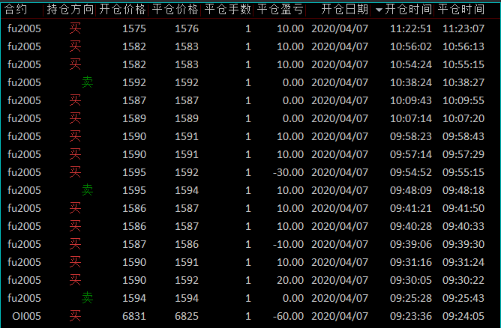Click the -30.00 profit/loss value
Image resolution: width=501 pixels, height=328 pixels.
pos(288,172)
